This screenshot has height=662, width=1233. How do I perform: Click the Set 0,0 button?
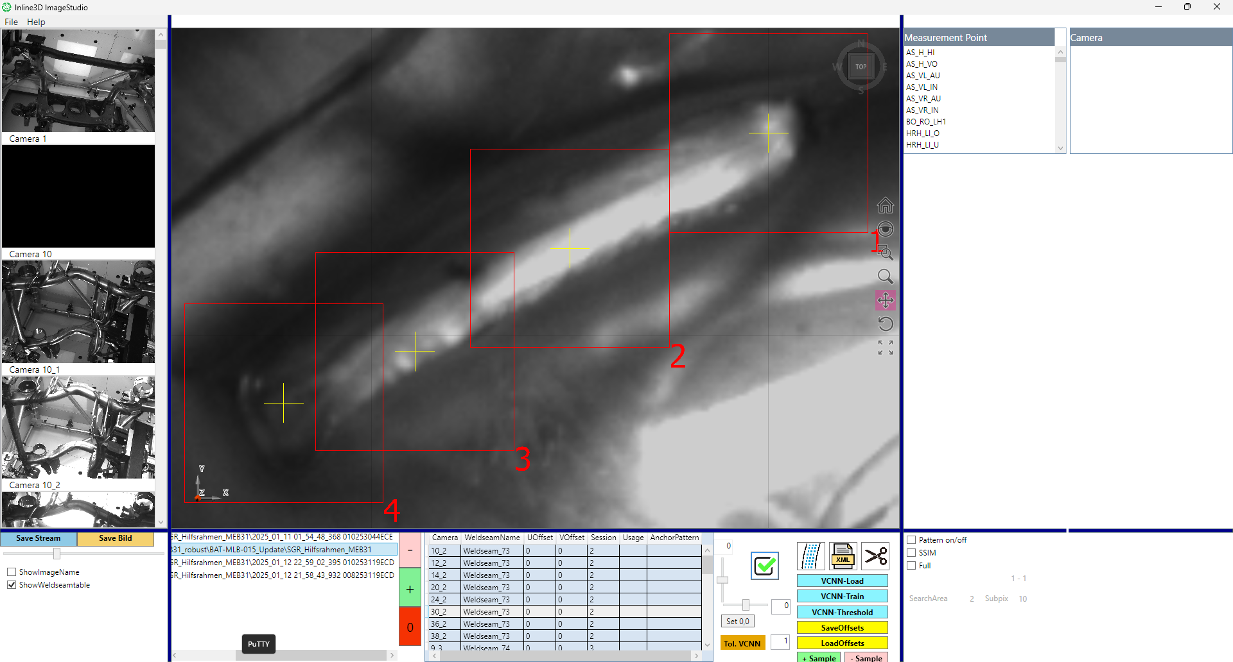(x=738, y=622)
